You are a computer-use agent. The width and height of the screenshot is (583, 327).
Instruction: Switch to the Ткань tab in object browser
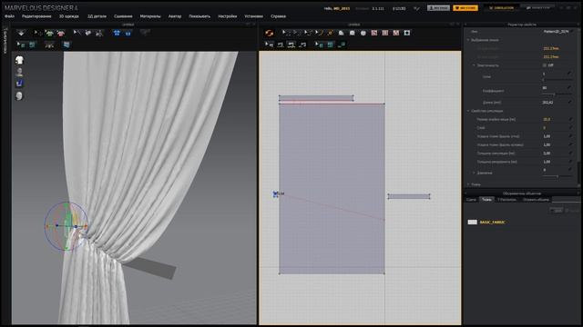[486, 200]
